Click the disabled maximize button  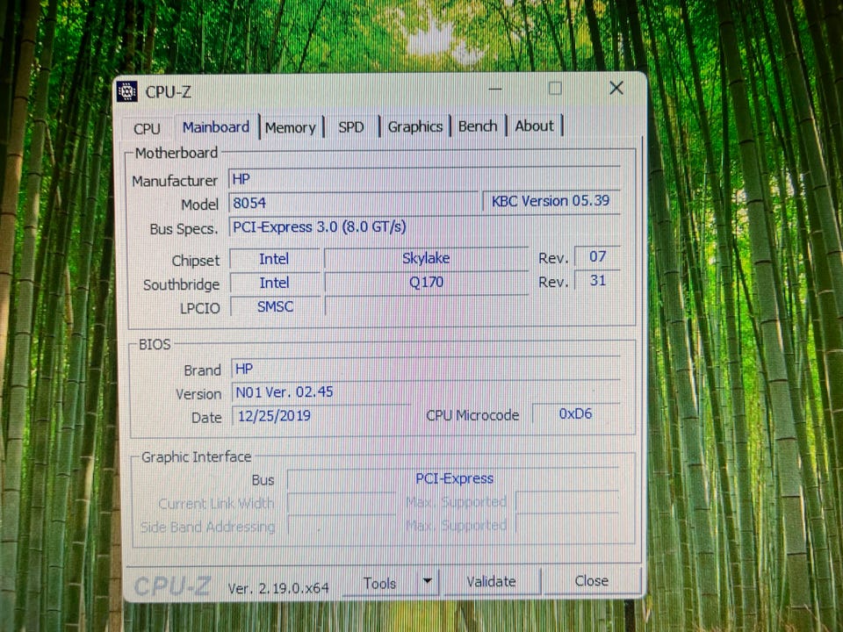(x=555, y=89)
